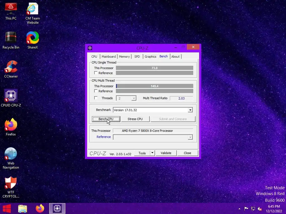Click Validate button

point(166,153)
